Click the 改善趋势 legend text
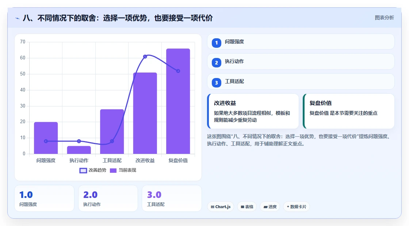The height and width of the screenshot is (226, 409). 98,170
